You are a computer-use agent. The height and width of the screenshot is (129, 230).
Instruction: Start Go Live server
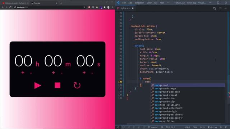[x=212, y=128]
